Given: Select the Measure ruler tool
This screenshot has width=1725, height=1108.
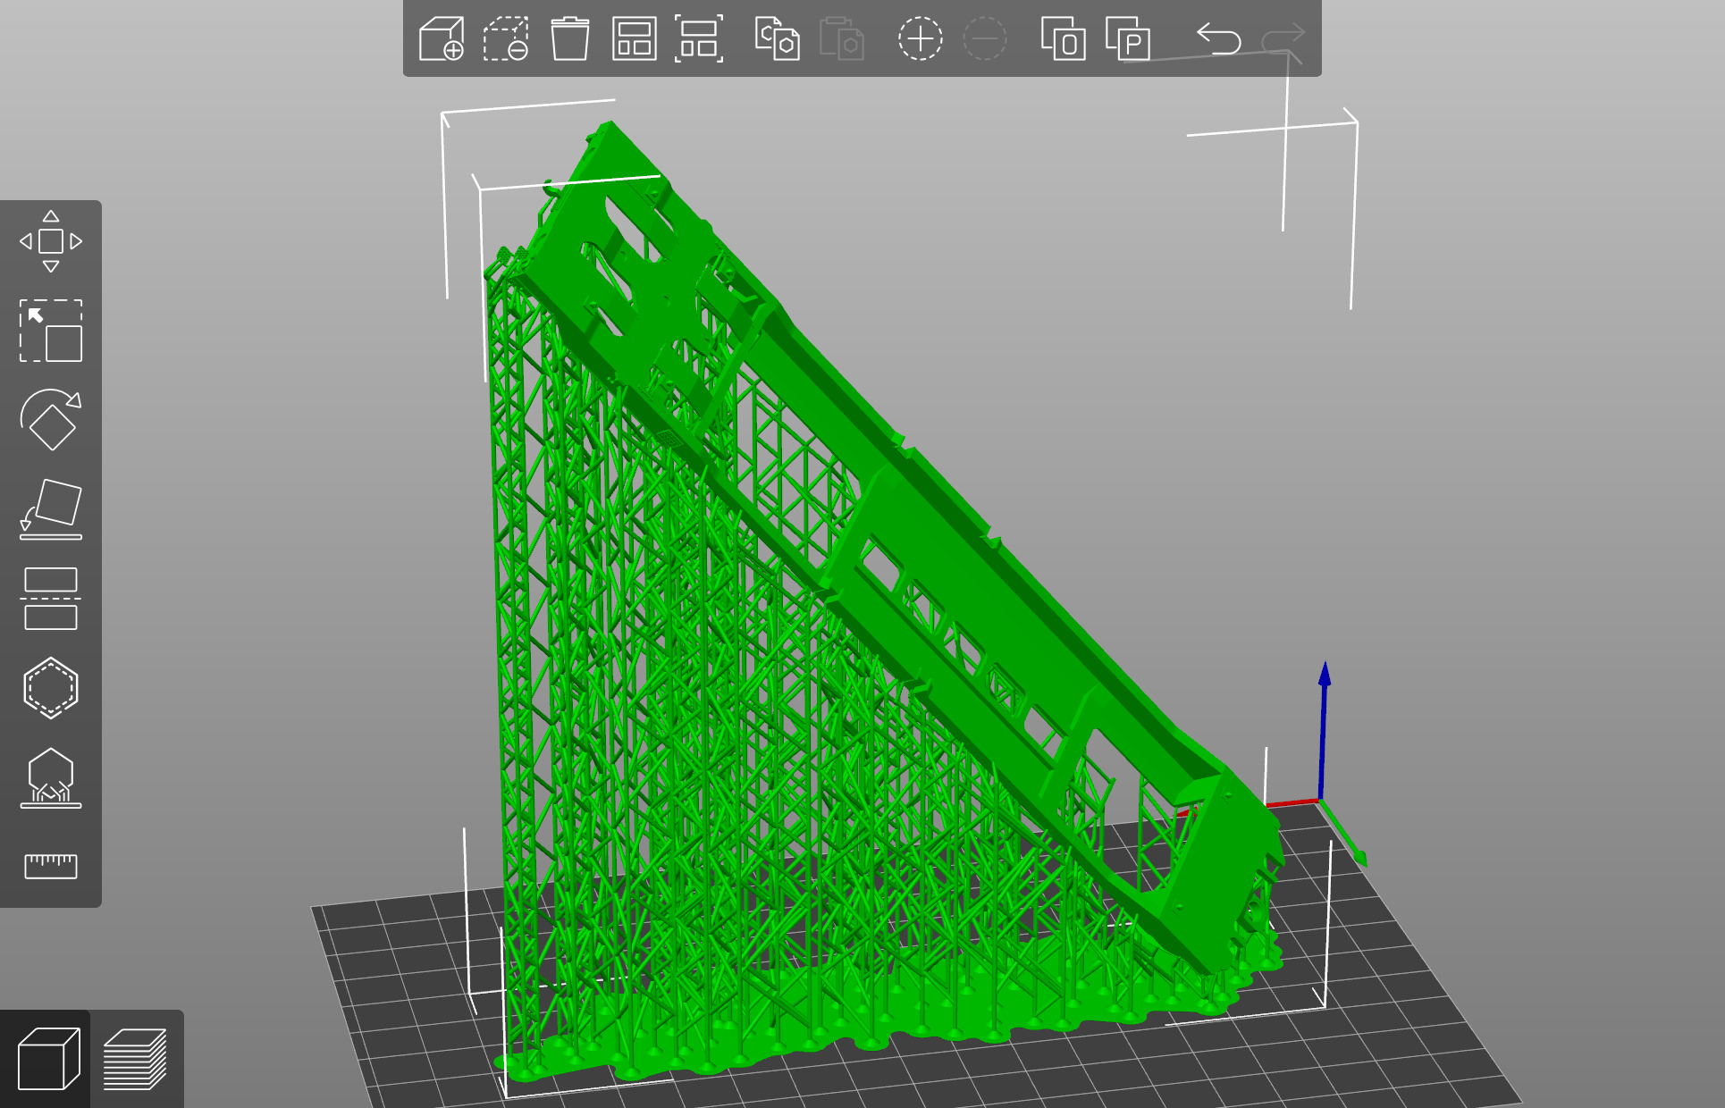Looking at the screenshot, I should [x=51, y=866].
